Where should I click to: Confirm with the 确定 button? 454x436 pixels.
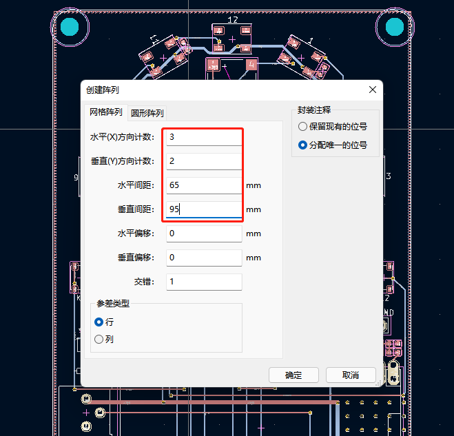click(x=293, y=375)
